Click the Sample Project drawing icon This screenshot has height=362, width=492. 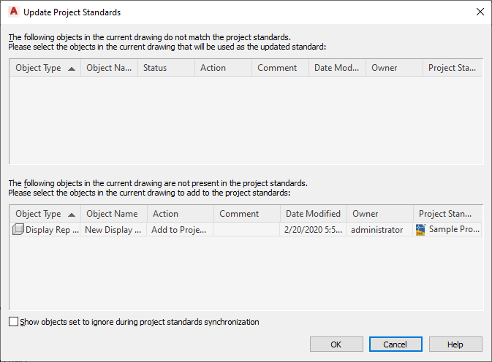420,230
